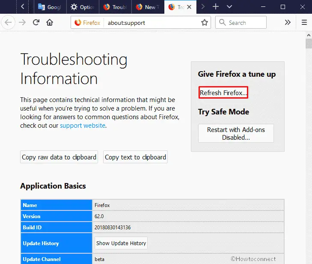Select Build ID value 20180830143136
Image resolution: width=312 pixels, height=264 pixels.
point(113,227)
